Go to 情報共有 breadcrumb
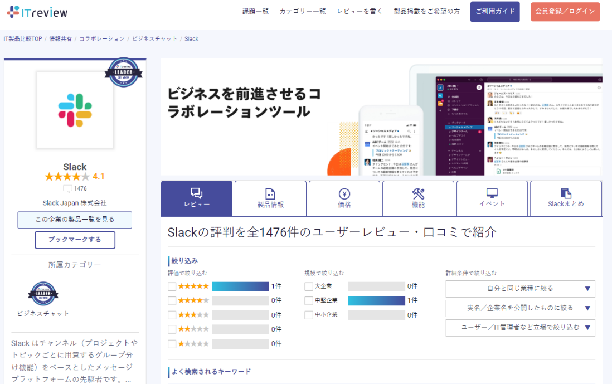 click(61, 39)
